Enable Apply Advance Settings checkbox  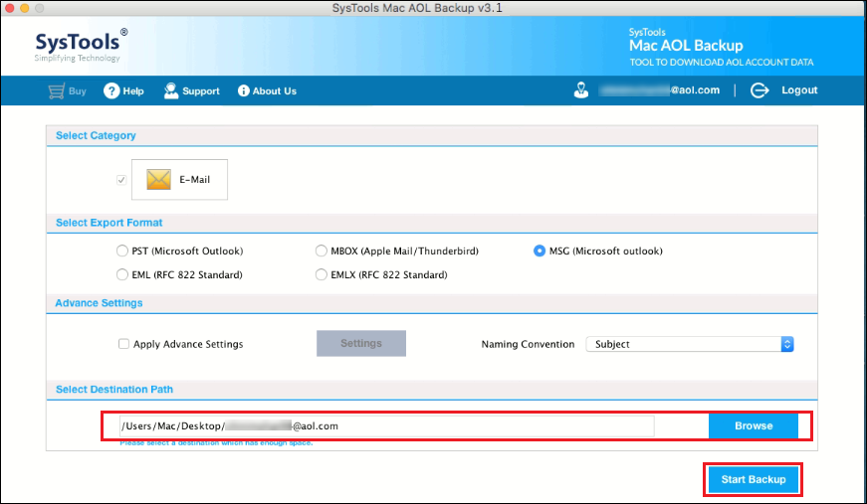pos(123,344)
